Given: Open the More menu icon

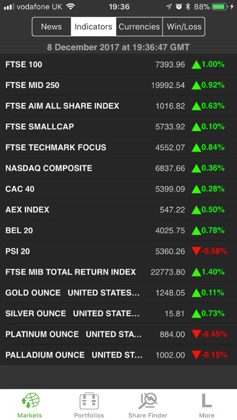Looking at the screenshot, I should (x=207, y=401).
